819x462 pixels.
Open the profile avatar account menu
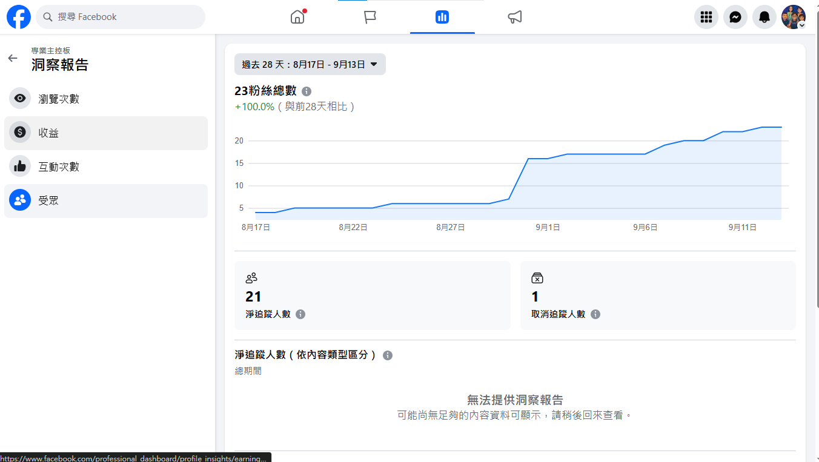793,17
